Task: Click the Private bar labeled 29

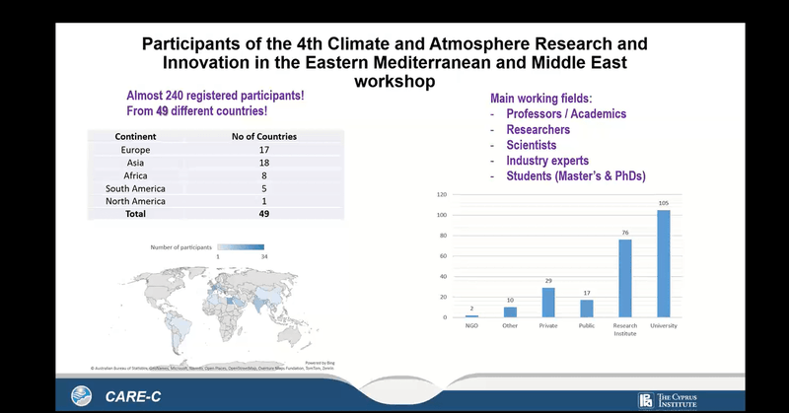Action: 548,303
